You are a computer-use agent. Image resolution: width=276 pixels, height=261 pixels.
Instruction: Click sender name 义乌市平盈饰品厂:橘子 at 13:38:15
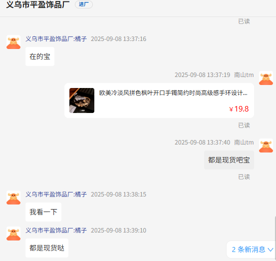pos(56,194)
